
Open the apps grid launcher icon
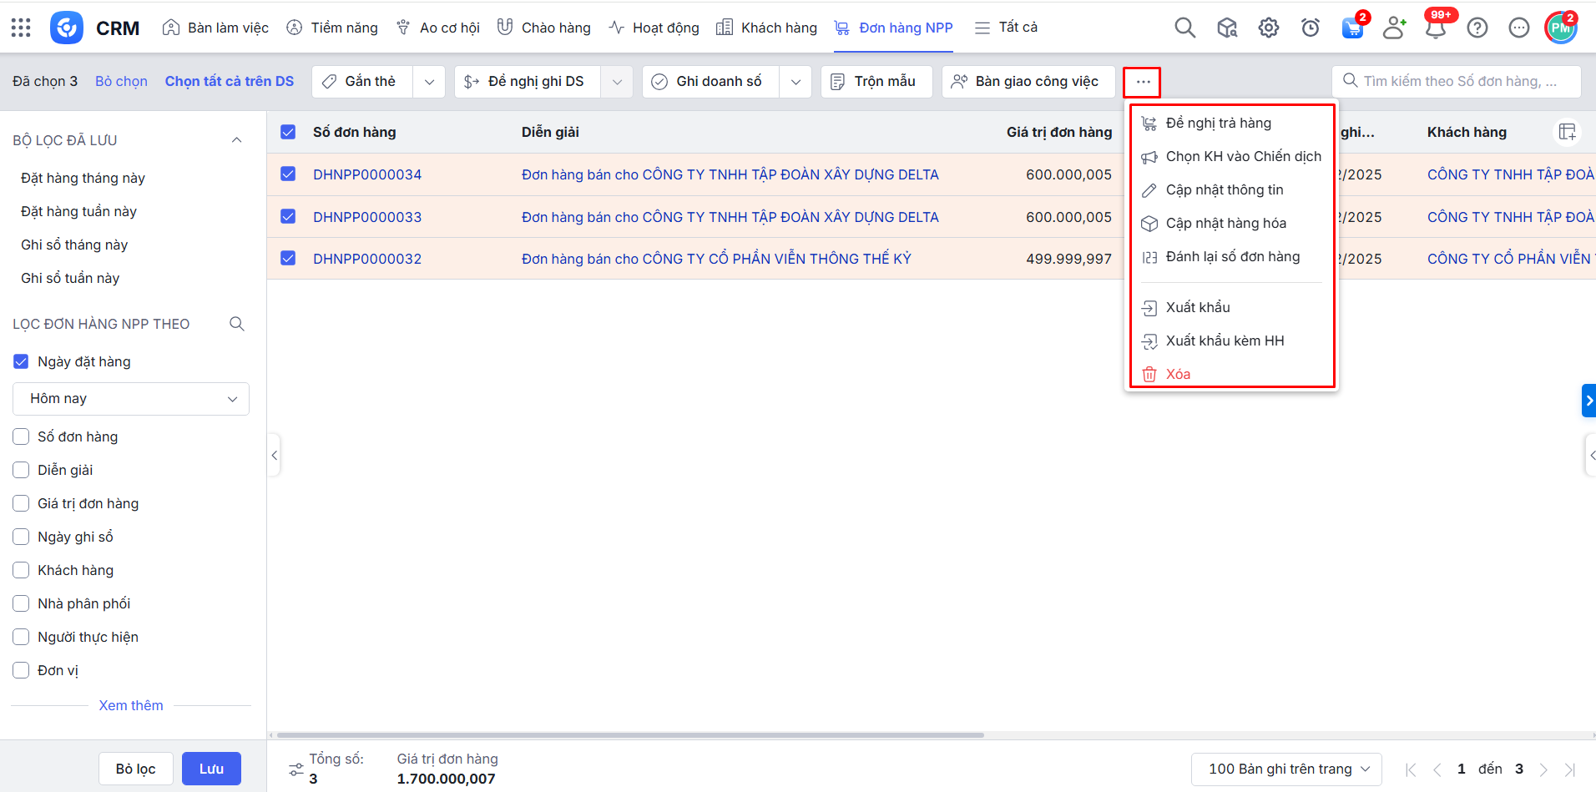click(21, 28)
